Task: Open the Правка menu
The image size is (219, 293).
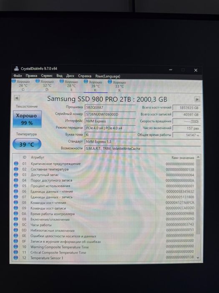Action: click(31, 76)
